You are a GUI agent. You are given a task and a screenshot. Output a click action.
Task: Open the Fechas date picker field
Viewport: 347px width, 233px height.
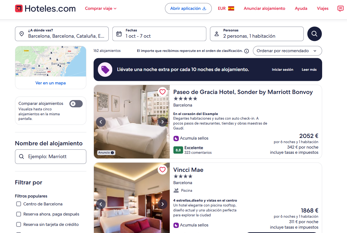click(159, 34)
